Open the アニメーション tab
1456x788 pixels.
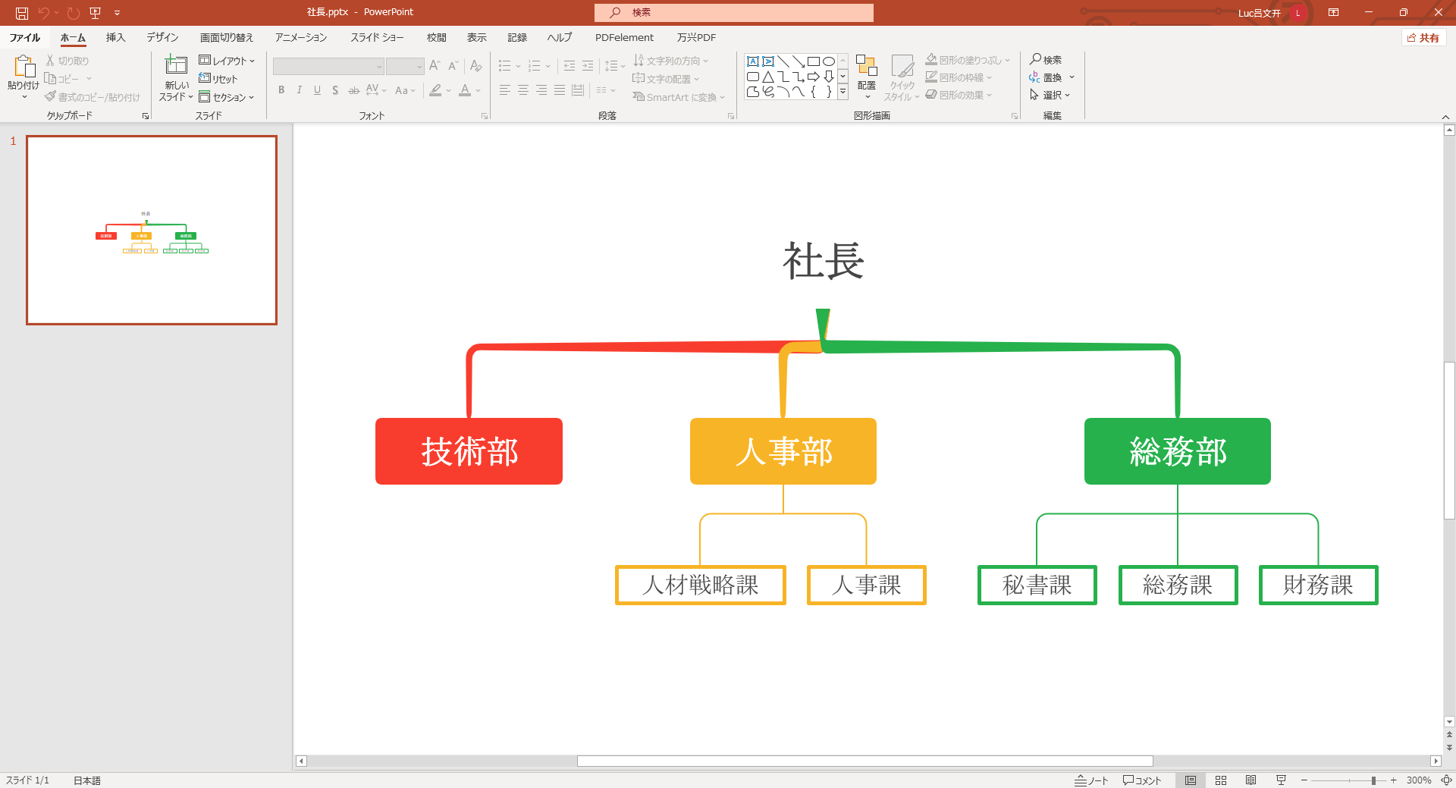301,37
